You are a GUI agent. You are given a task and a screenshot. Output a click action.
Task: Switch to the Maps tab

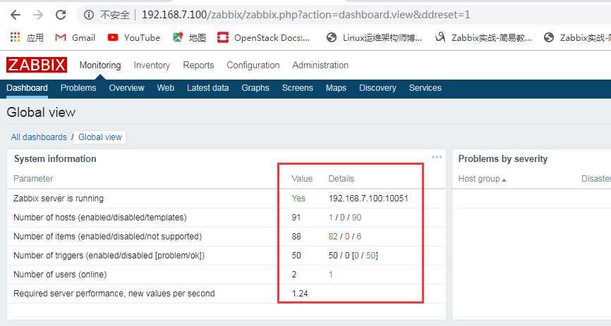point(336,88)
